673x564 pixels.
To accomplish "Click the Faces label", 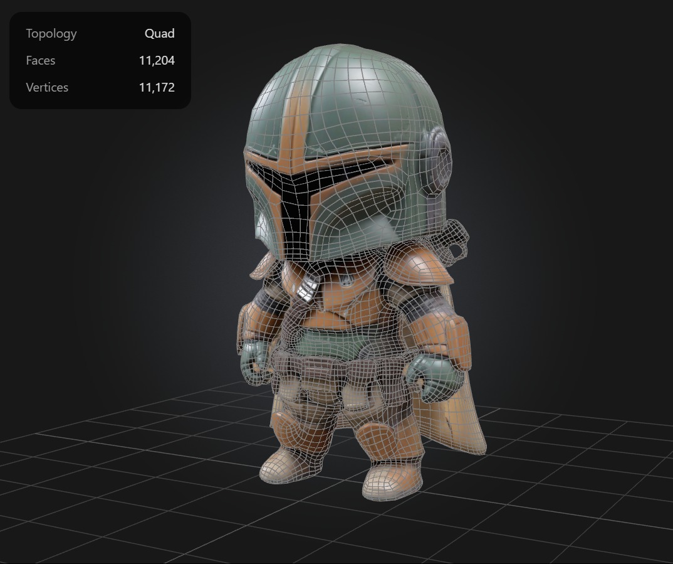I will [x=40, y=61].
